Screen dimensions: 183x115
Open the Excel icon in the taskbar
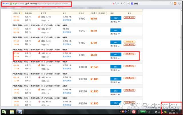tap(4, 112)
